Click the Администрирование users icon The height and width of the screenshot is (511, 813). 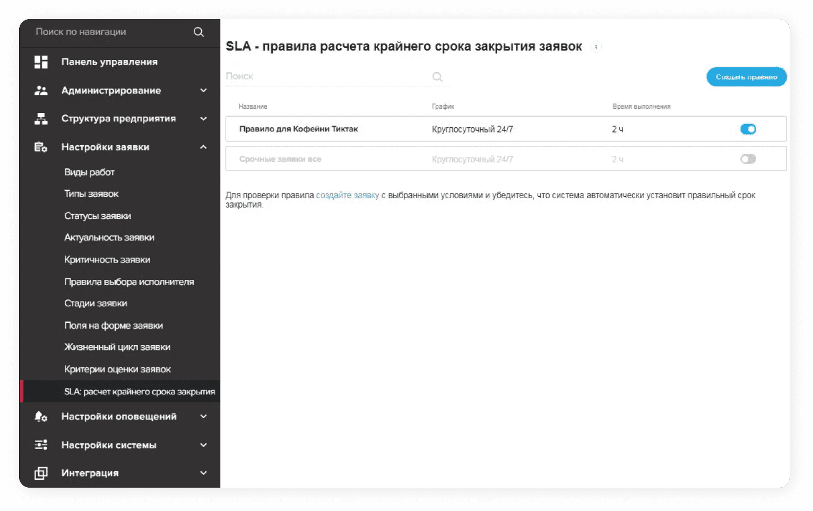click(41, 91)
